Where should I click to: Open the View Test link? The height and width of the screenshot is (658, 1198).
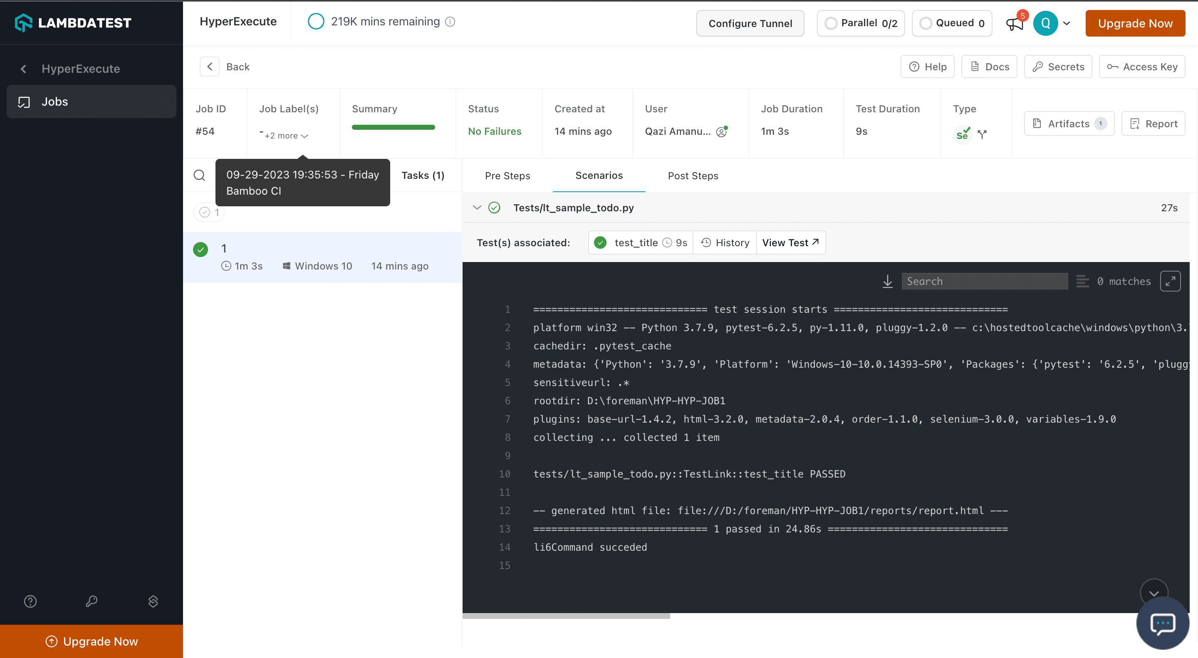coord(790,243)
